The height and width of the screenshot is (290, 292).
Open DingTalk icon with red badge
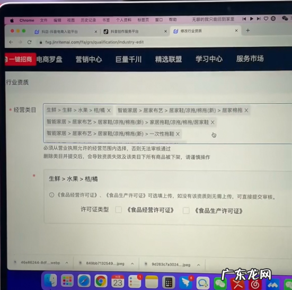185,283
